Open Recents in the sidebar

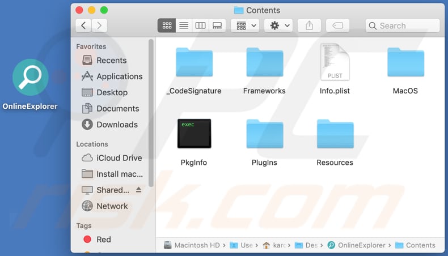tap(111, 60)
